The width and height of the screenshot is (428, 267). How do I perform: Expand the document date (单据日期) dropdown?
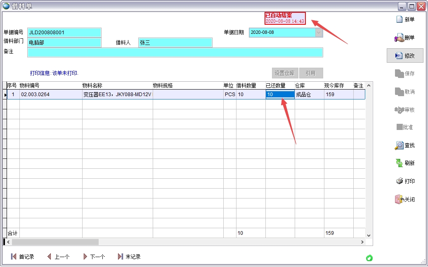pyautogui.click(x=319, y=33)
